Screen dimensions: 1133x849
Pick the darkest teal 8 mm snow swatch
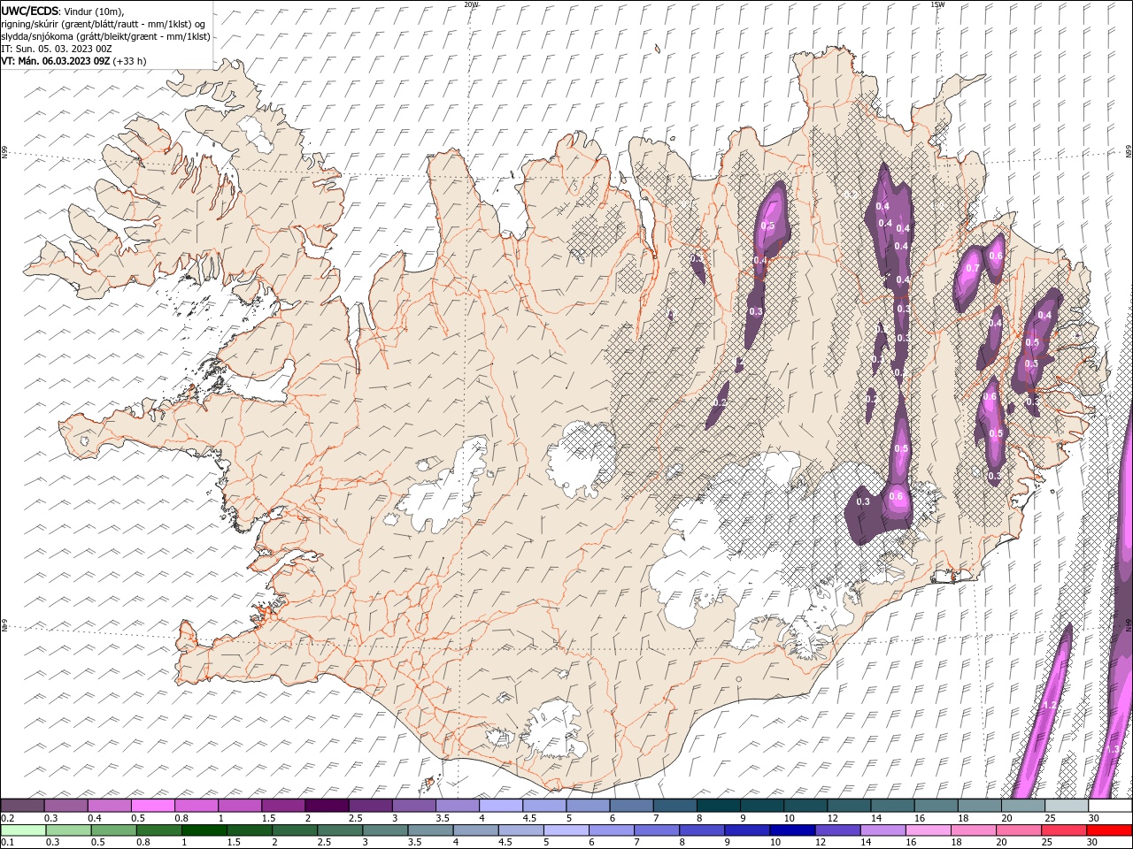[718, 806]
